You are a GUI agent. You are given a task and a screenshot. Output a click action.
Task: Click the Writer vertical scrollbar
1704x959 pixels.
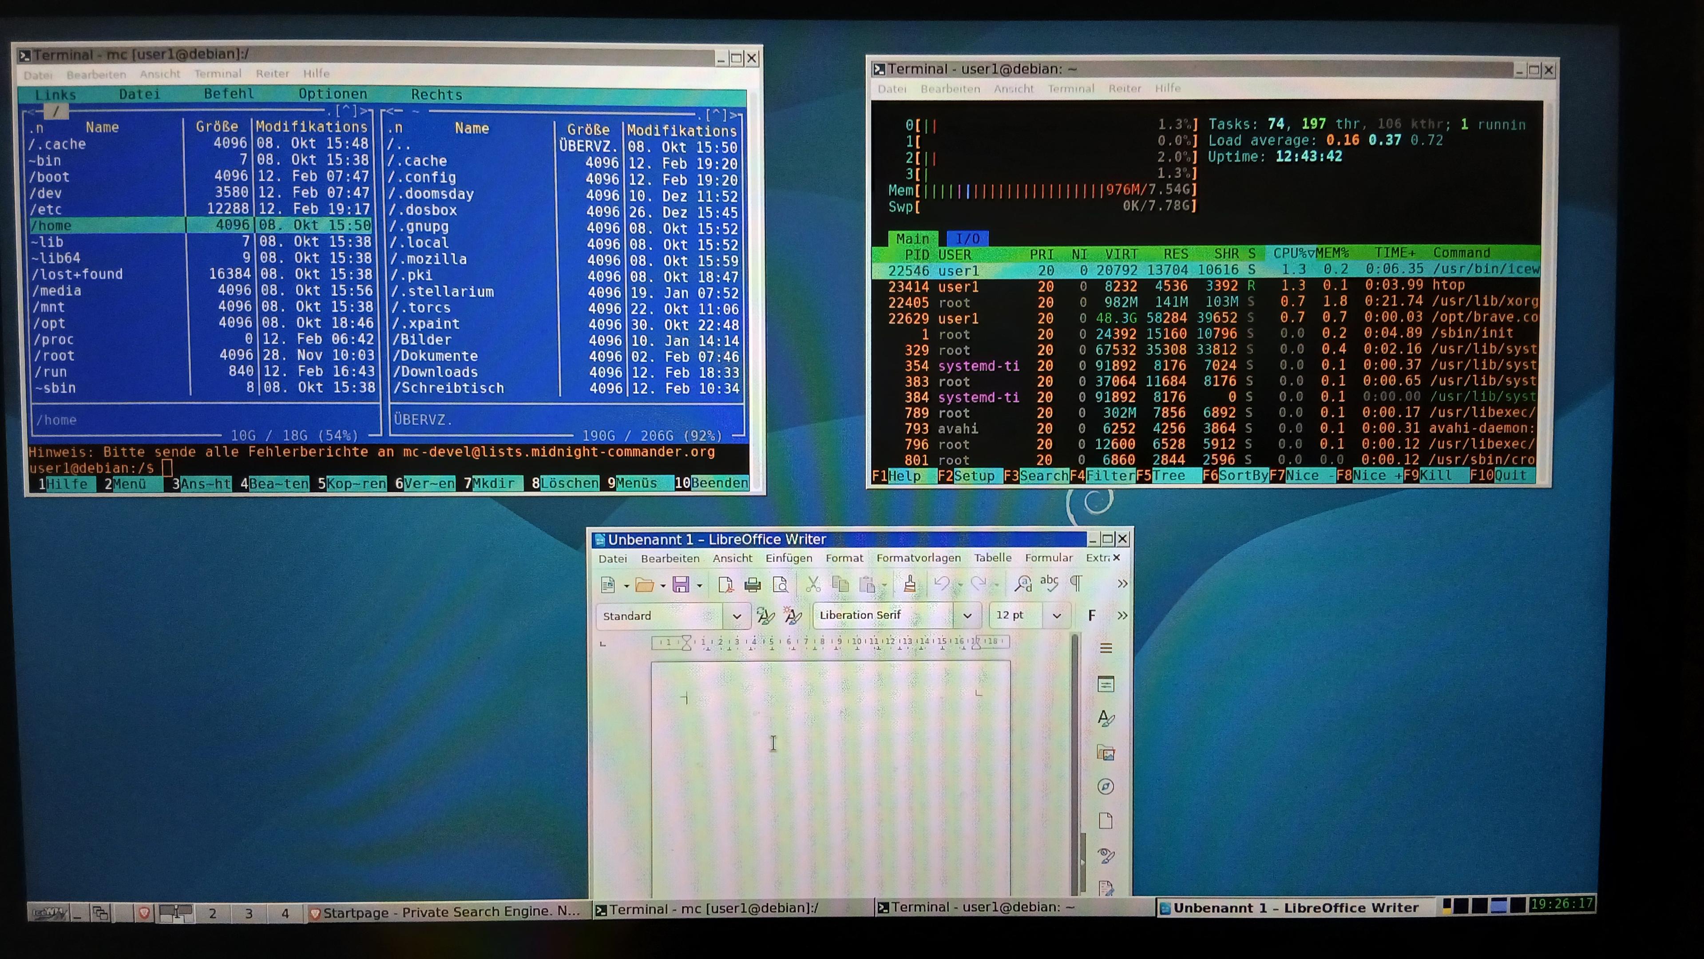pyautogui.click(x=1075, y=761)
